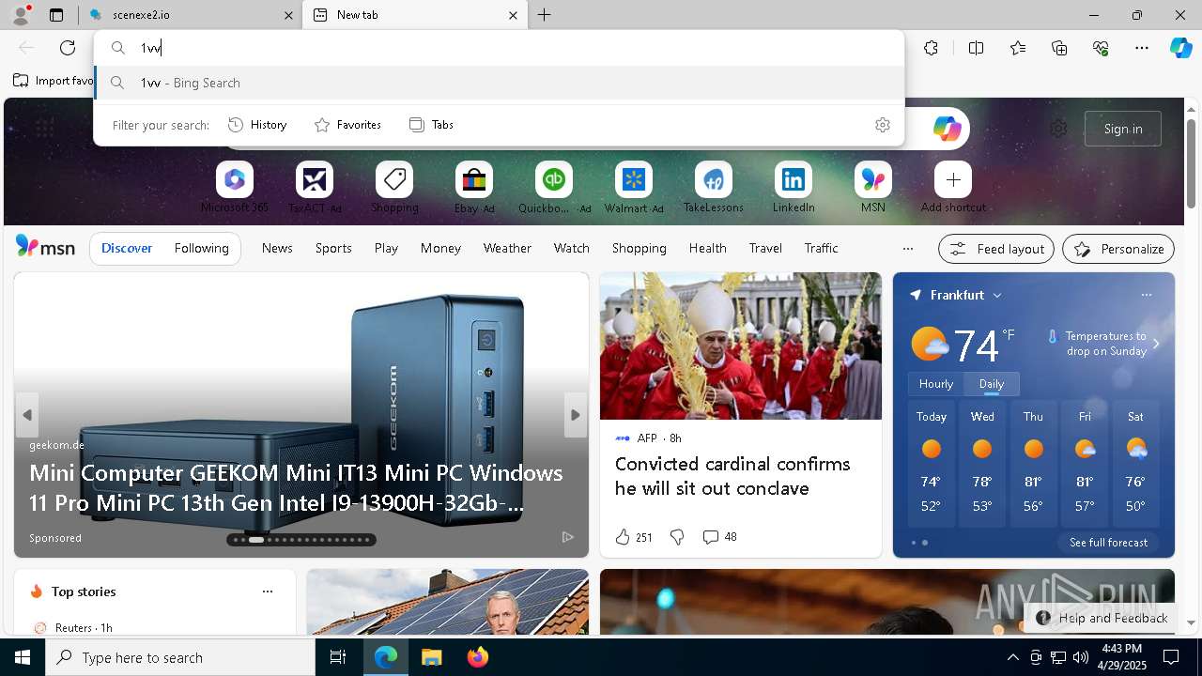Screen dimensions: 1202x676
Task: Expand the Frankfurt location dropdown
Action: click(x=997, y=295)
